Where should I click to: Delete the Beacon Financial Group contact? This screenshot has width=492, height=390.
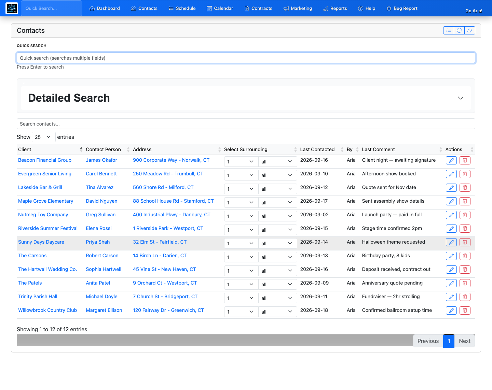tap(465, 160)
